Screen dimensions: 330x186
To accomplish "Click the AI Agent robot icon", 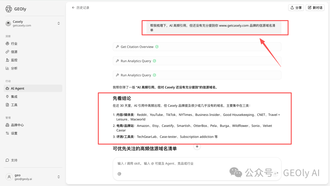I will point(7,88).
